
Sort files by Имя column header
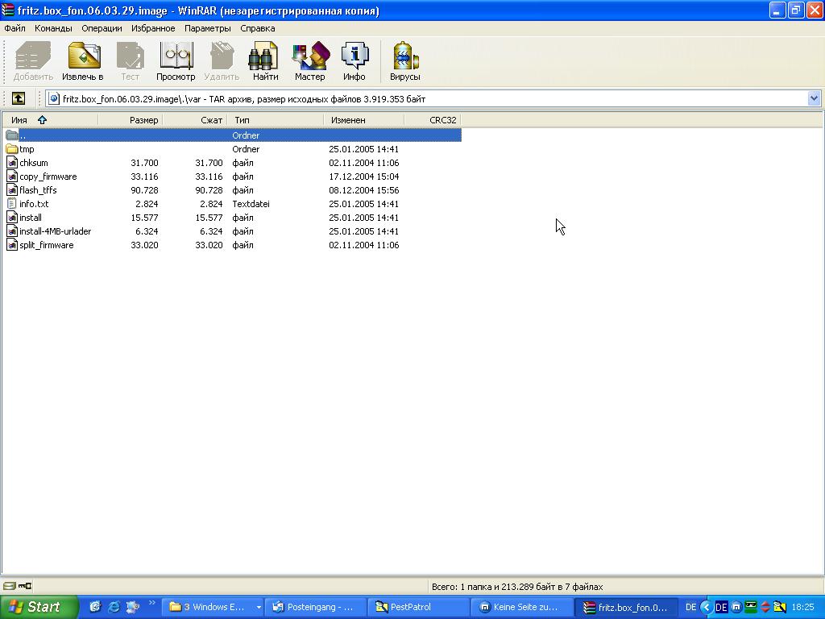point(49,120)
